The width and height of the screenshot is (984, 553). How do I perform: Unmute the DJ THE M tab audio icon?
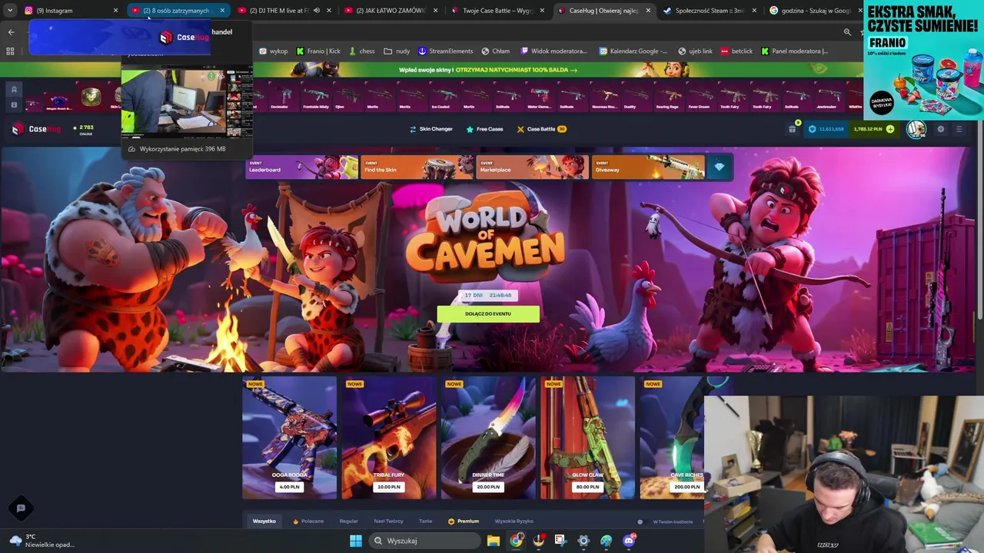coord(317,11)
